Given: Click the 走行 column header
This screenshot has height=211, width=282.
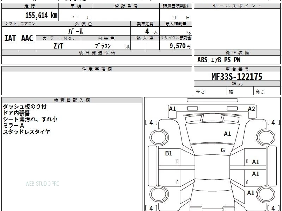Looking at the screenshot, I should pyautogui.click(x=30, y=6).
